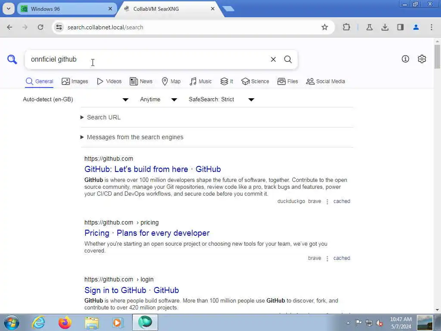Open the site information icon in address bar
The width and height of the screenshot is (441, 331).
[x=59, y=27]
